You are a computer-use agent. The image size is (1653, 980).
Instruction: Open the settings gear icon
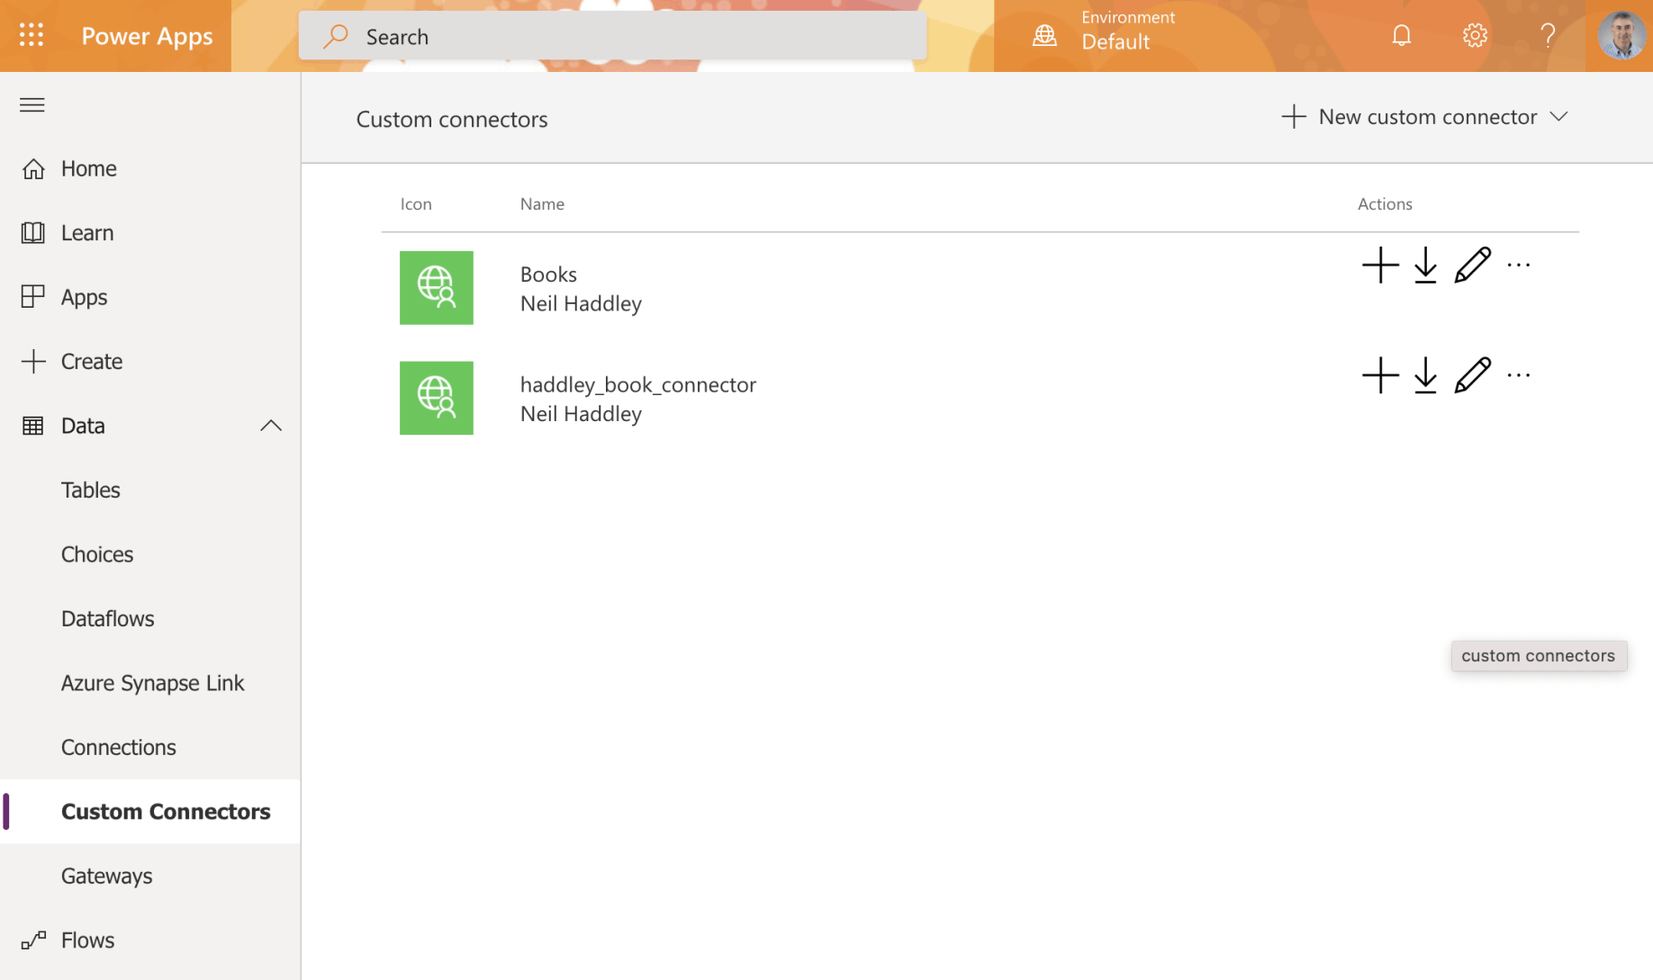[1474, 36]
